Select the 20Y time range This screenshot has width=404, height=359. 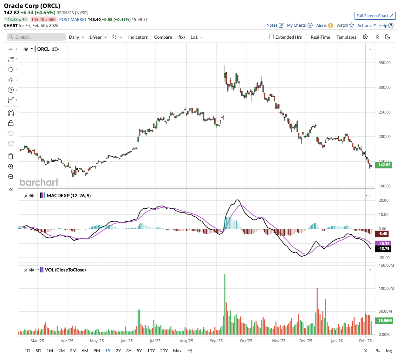click(x=164, y=351)
